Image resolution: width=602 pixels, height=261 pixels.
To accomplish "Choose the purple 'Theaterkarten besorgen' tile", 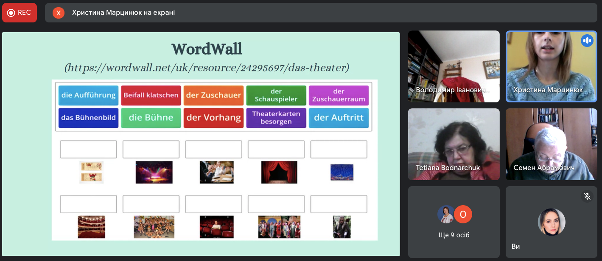I will pyautogui.click(x=276, y=118).
